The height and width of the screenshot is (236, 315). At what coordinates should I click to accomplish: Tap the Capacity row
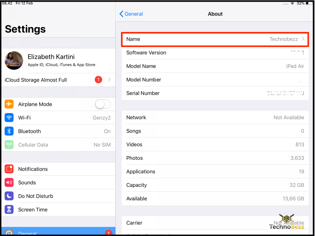coord(215,185)
